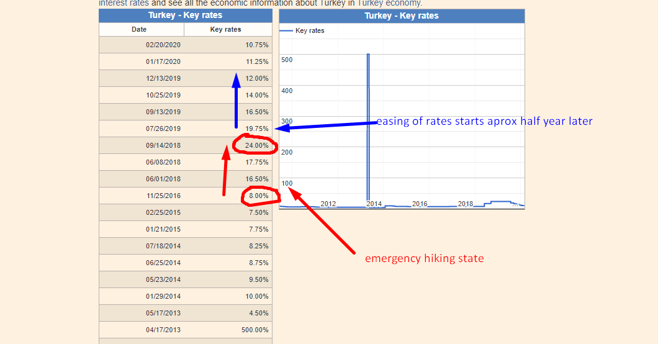Select the 500.00% rate cell
The width and height of the screenshot is (658, 344).
coord(255,330)
